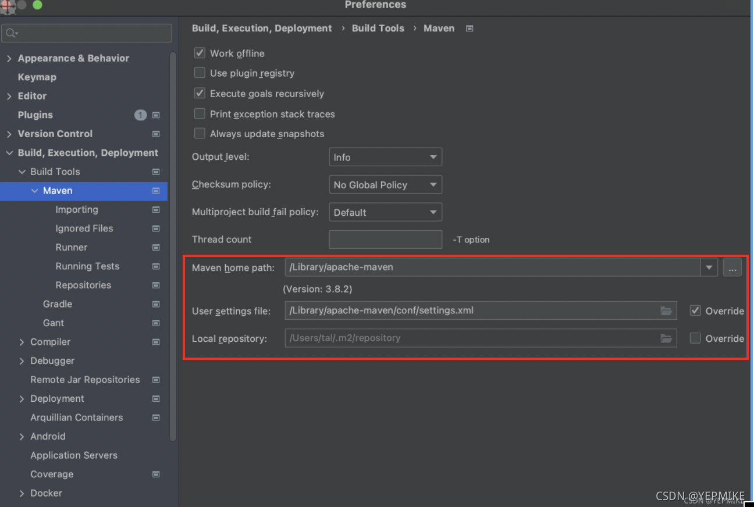Enable the Use plugin registry checkbox
The width and height of the screenshot is (754, 507).
click(x=200, y=73)
